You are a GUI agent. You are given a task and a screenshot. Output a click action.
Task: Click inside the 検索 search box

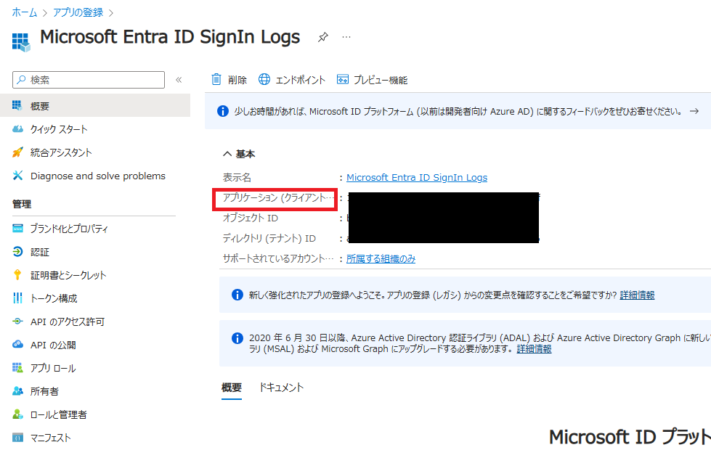click(x=87, y=79)
